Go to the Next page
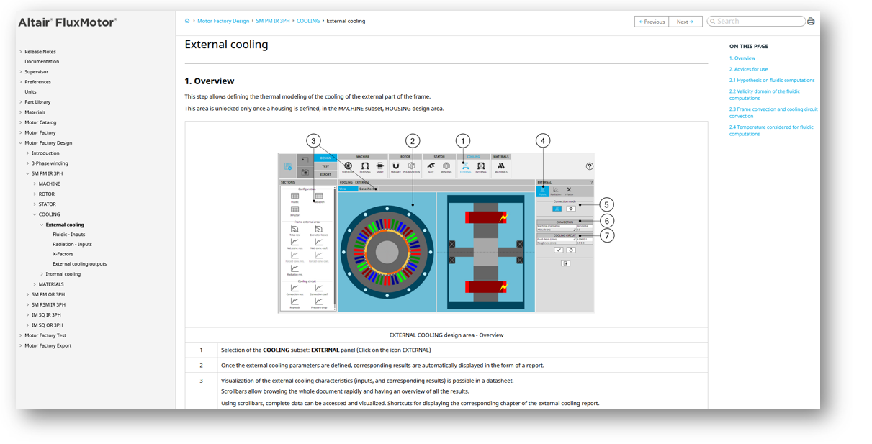 click(x=685, y=22)
